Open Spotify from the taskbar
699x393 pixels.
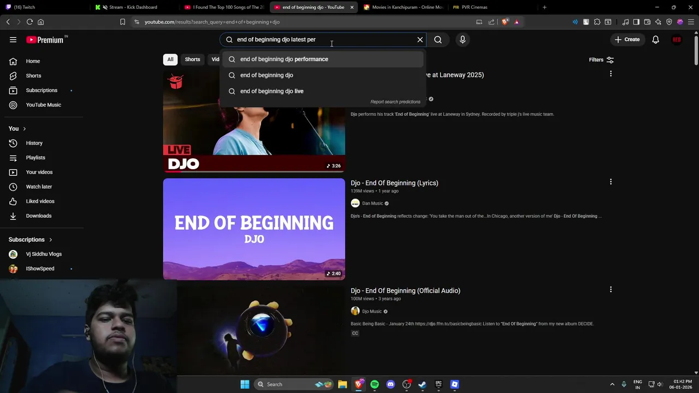pos(375,384)
